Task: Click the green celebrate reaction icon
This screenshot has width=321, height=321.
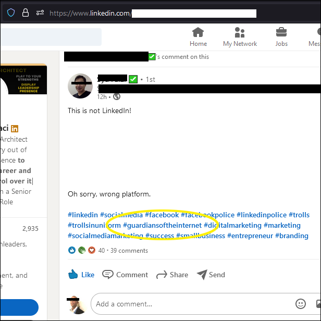Action: click(82, 250)
